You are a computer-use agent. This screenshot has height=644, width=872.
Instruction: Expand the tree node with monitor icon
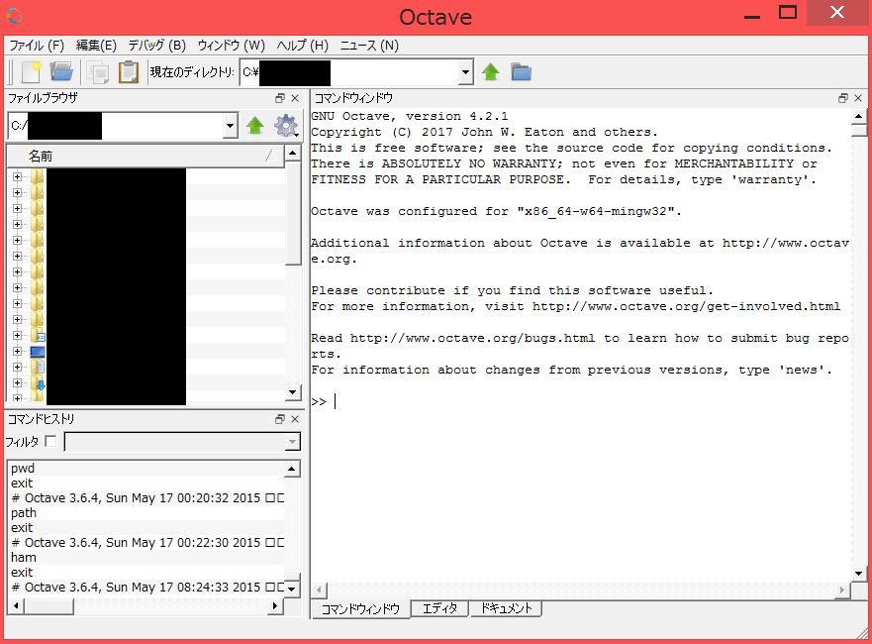coord(17,351)
